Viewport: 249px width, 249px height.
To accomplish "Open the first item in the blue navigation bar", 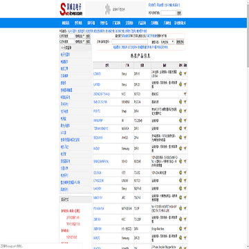I will pos(66,23).
